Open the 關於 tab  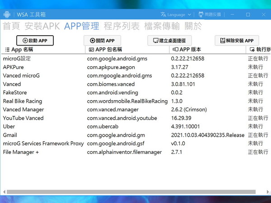(x=193, y=26)
